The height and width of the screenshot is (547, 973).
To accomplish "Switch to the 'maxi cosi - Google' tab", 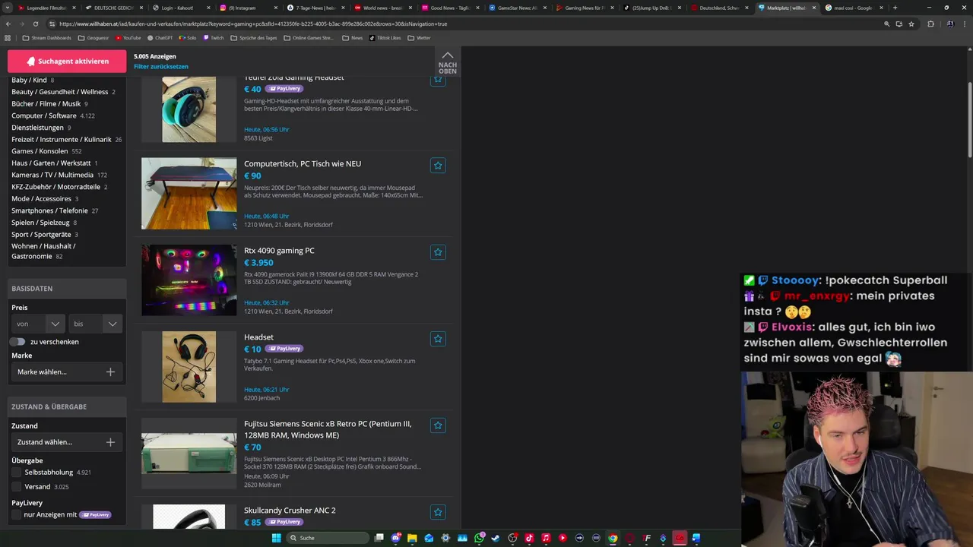I will pyautogui.click(x=853, y=8).
